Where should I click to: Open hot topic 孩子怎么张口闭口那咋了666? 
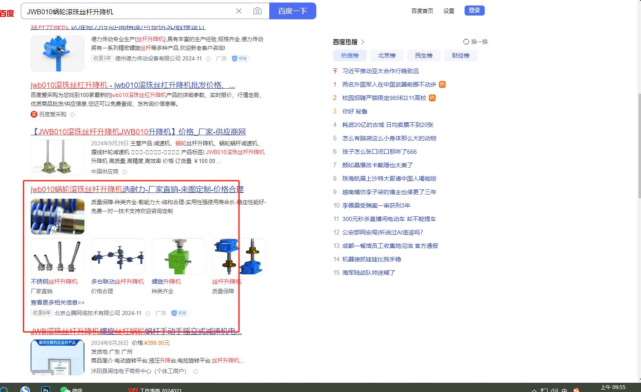[x=380, y=152]
